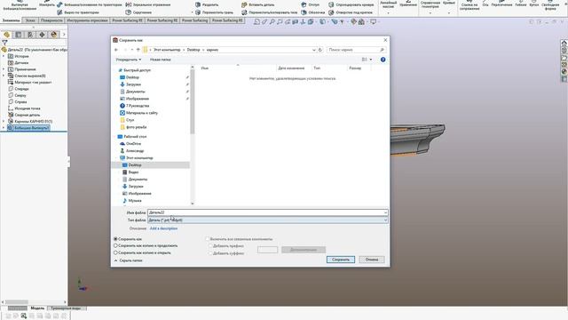Viewport: 568px width, 320px height.
Task: Click the filter funnel icon in the feature tree
Action: pos(4,43)
